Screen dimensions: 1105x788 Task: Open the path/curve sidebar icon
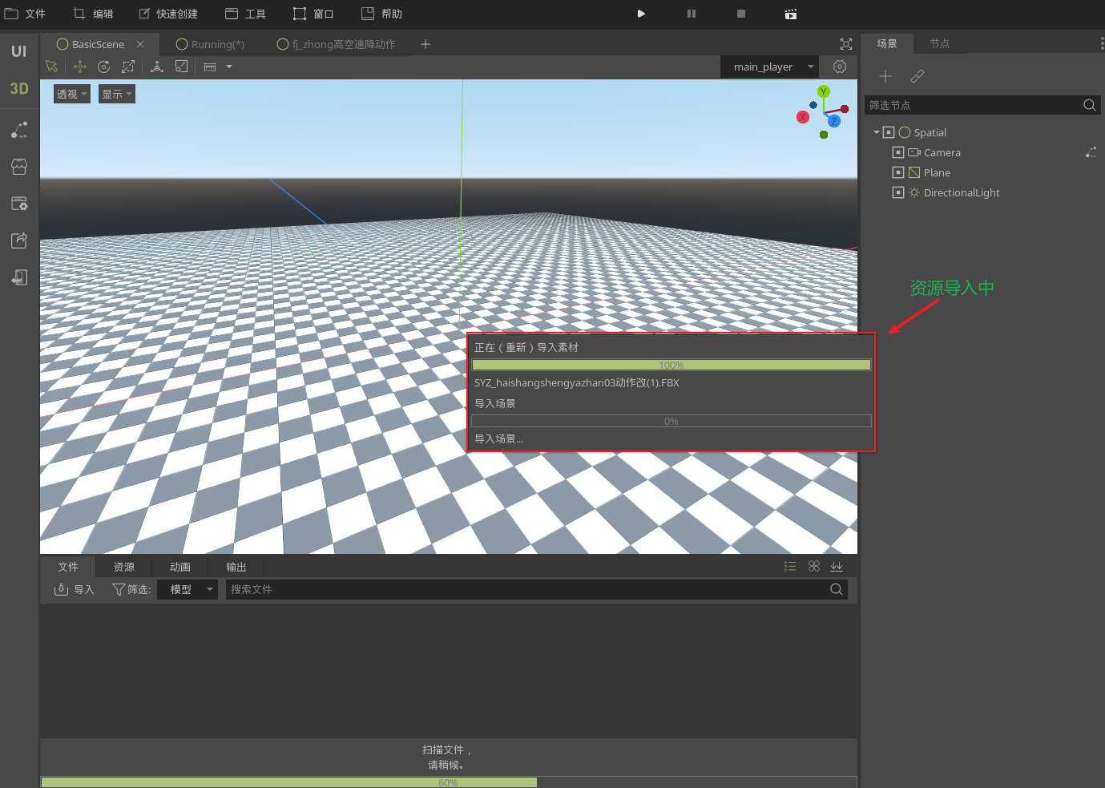pos(19,130)
